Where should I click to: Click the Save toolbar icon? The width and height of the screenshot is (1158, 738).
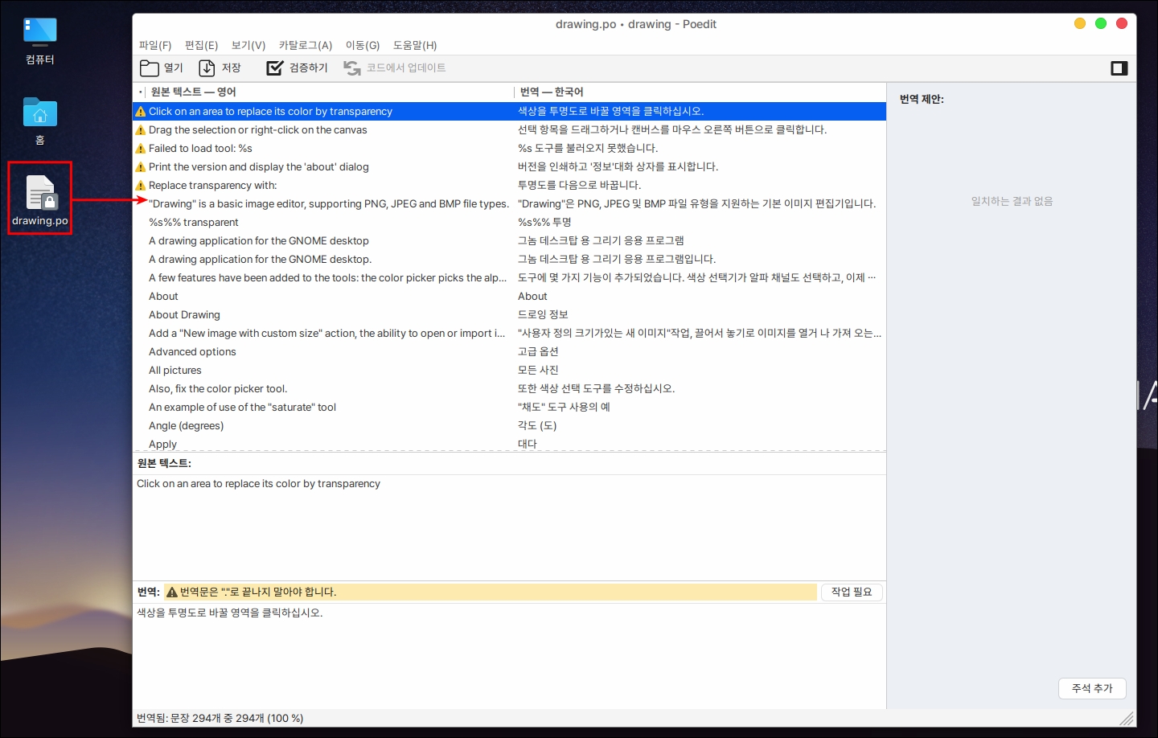point(207,68)
